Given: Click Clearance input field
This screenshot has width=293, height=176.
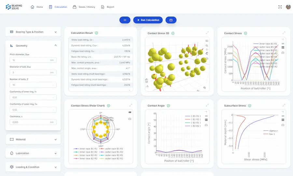Looking at the screenshot, I should point(33,122).
